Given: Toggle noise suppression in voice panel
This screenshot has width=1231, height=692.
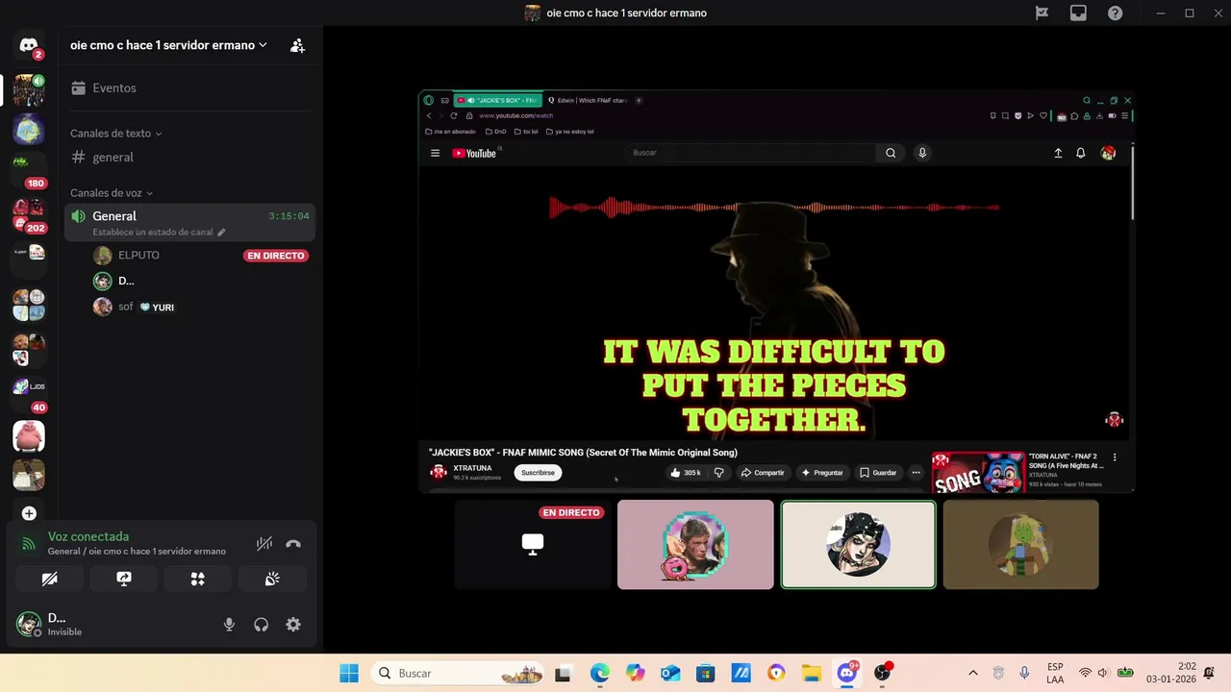Looking at the screenshot, I should coord(264,544).
